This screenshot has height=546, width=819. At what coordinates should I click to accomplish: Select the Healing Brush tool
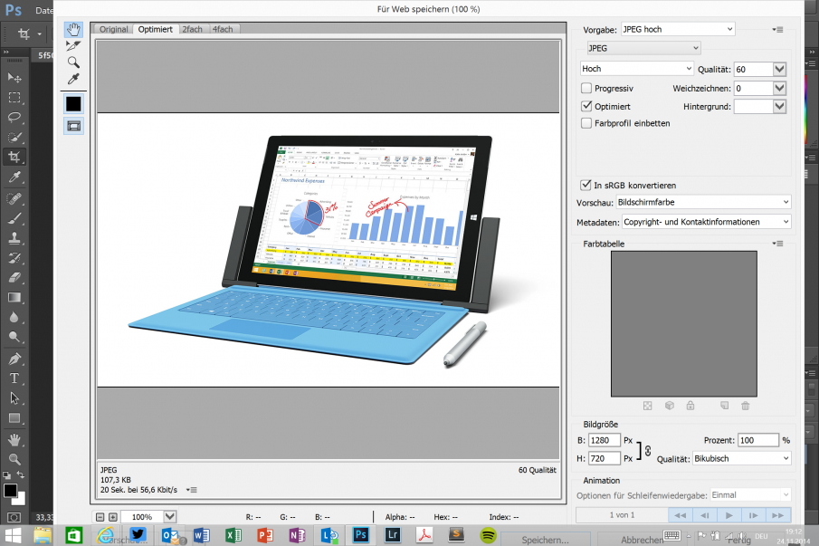point(14,198)
